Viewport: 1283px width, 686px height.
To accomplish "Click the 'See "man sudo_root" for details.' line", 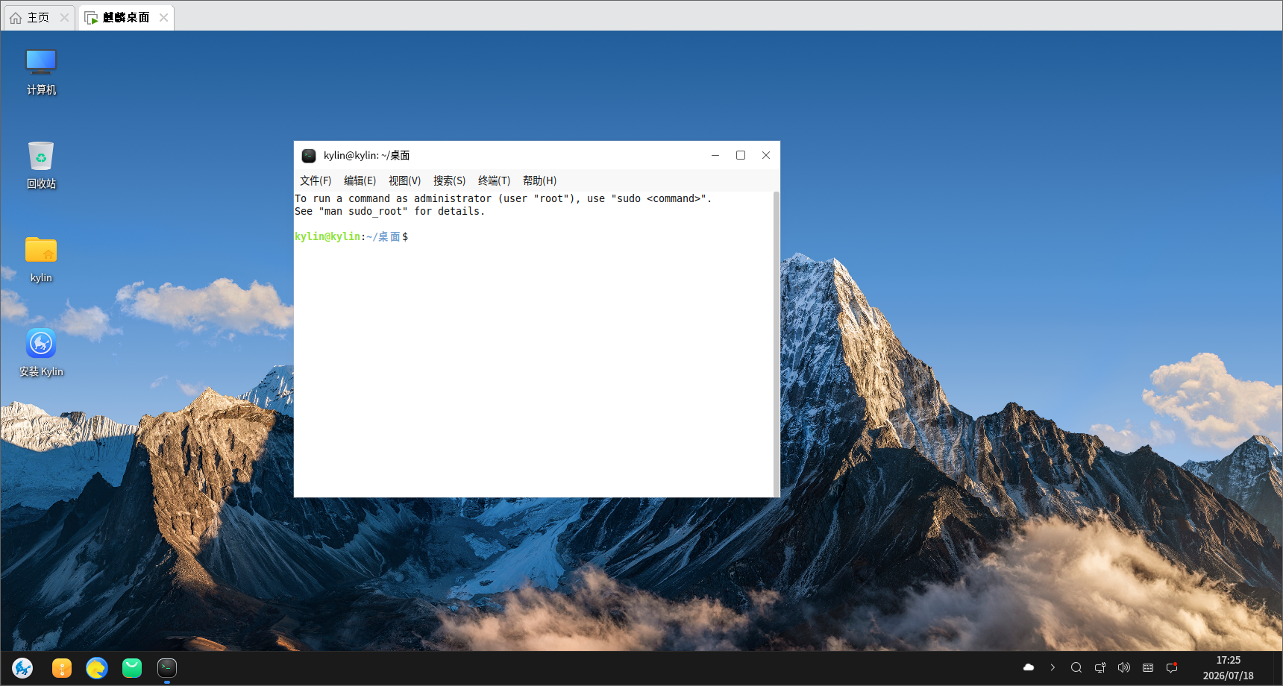I will point(389,211).
